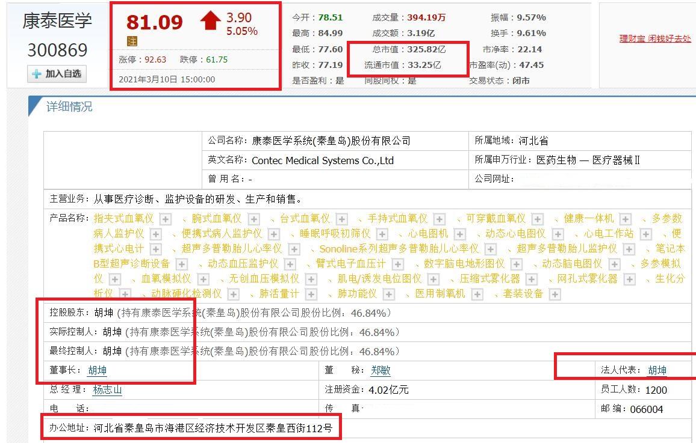This screenshot has height=443, width=696.
Task: Expand plus box after 动脉硬化检测仪
Action: click(x=234, y=295)
